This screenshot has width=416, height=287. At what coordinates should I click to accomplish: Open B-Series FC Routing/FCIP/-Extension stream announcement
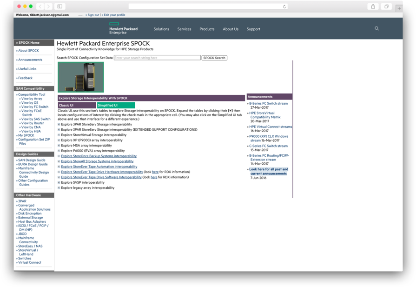tap(269, 157)
